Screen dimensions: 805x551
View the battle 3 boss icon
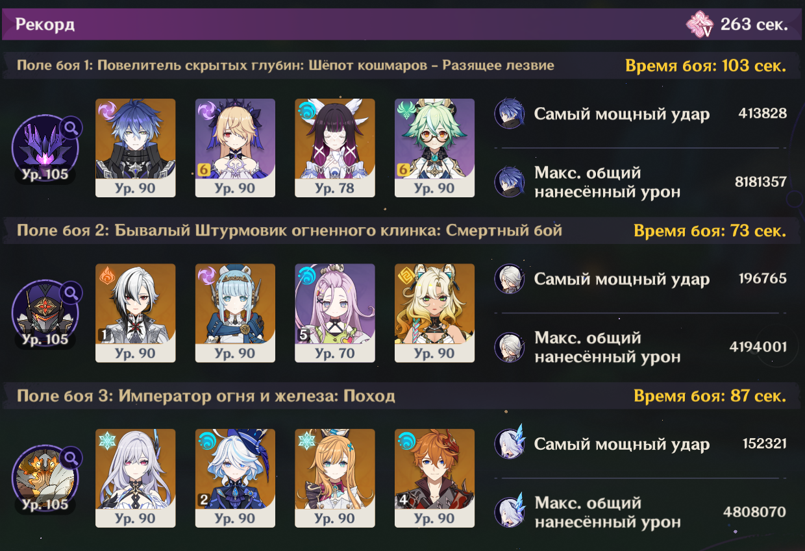[x=44, y=480]
